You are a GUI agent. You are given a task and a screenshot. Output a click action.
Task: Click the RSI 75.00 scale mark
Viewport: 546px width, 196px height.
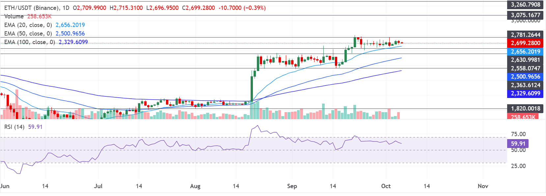[518, 134]
